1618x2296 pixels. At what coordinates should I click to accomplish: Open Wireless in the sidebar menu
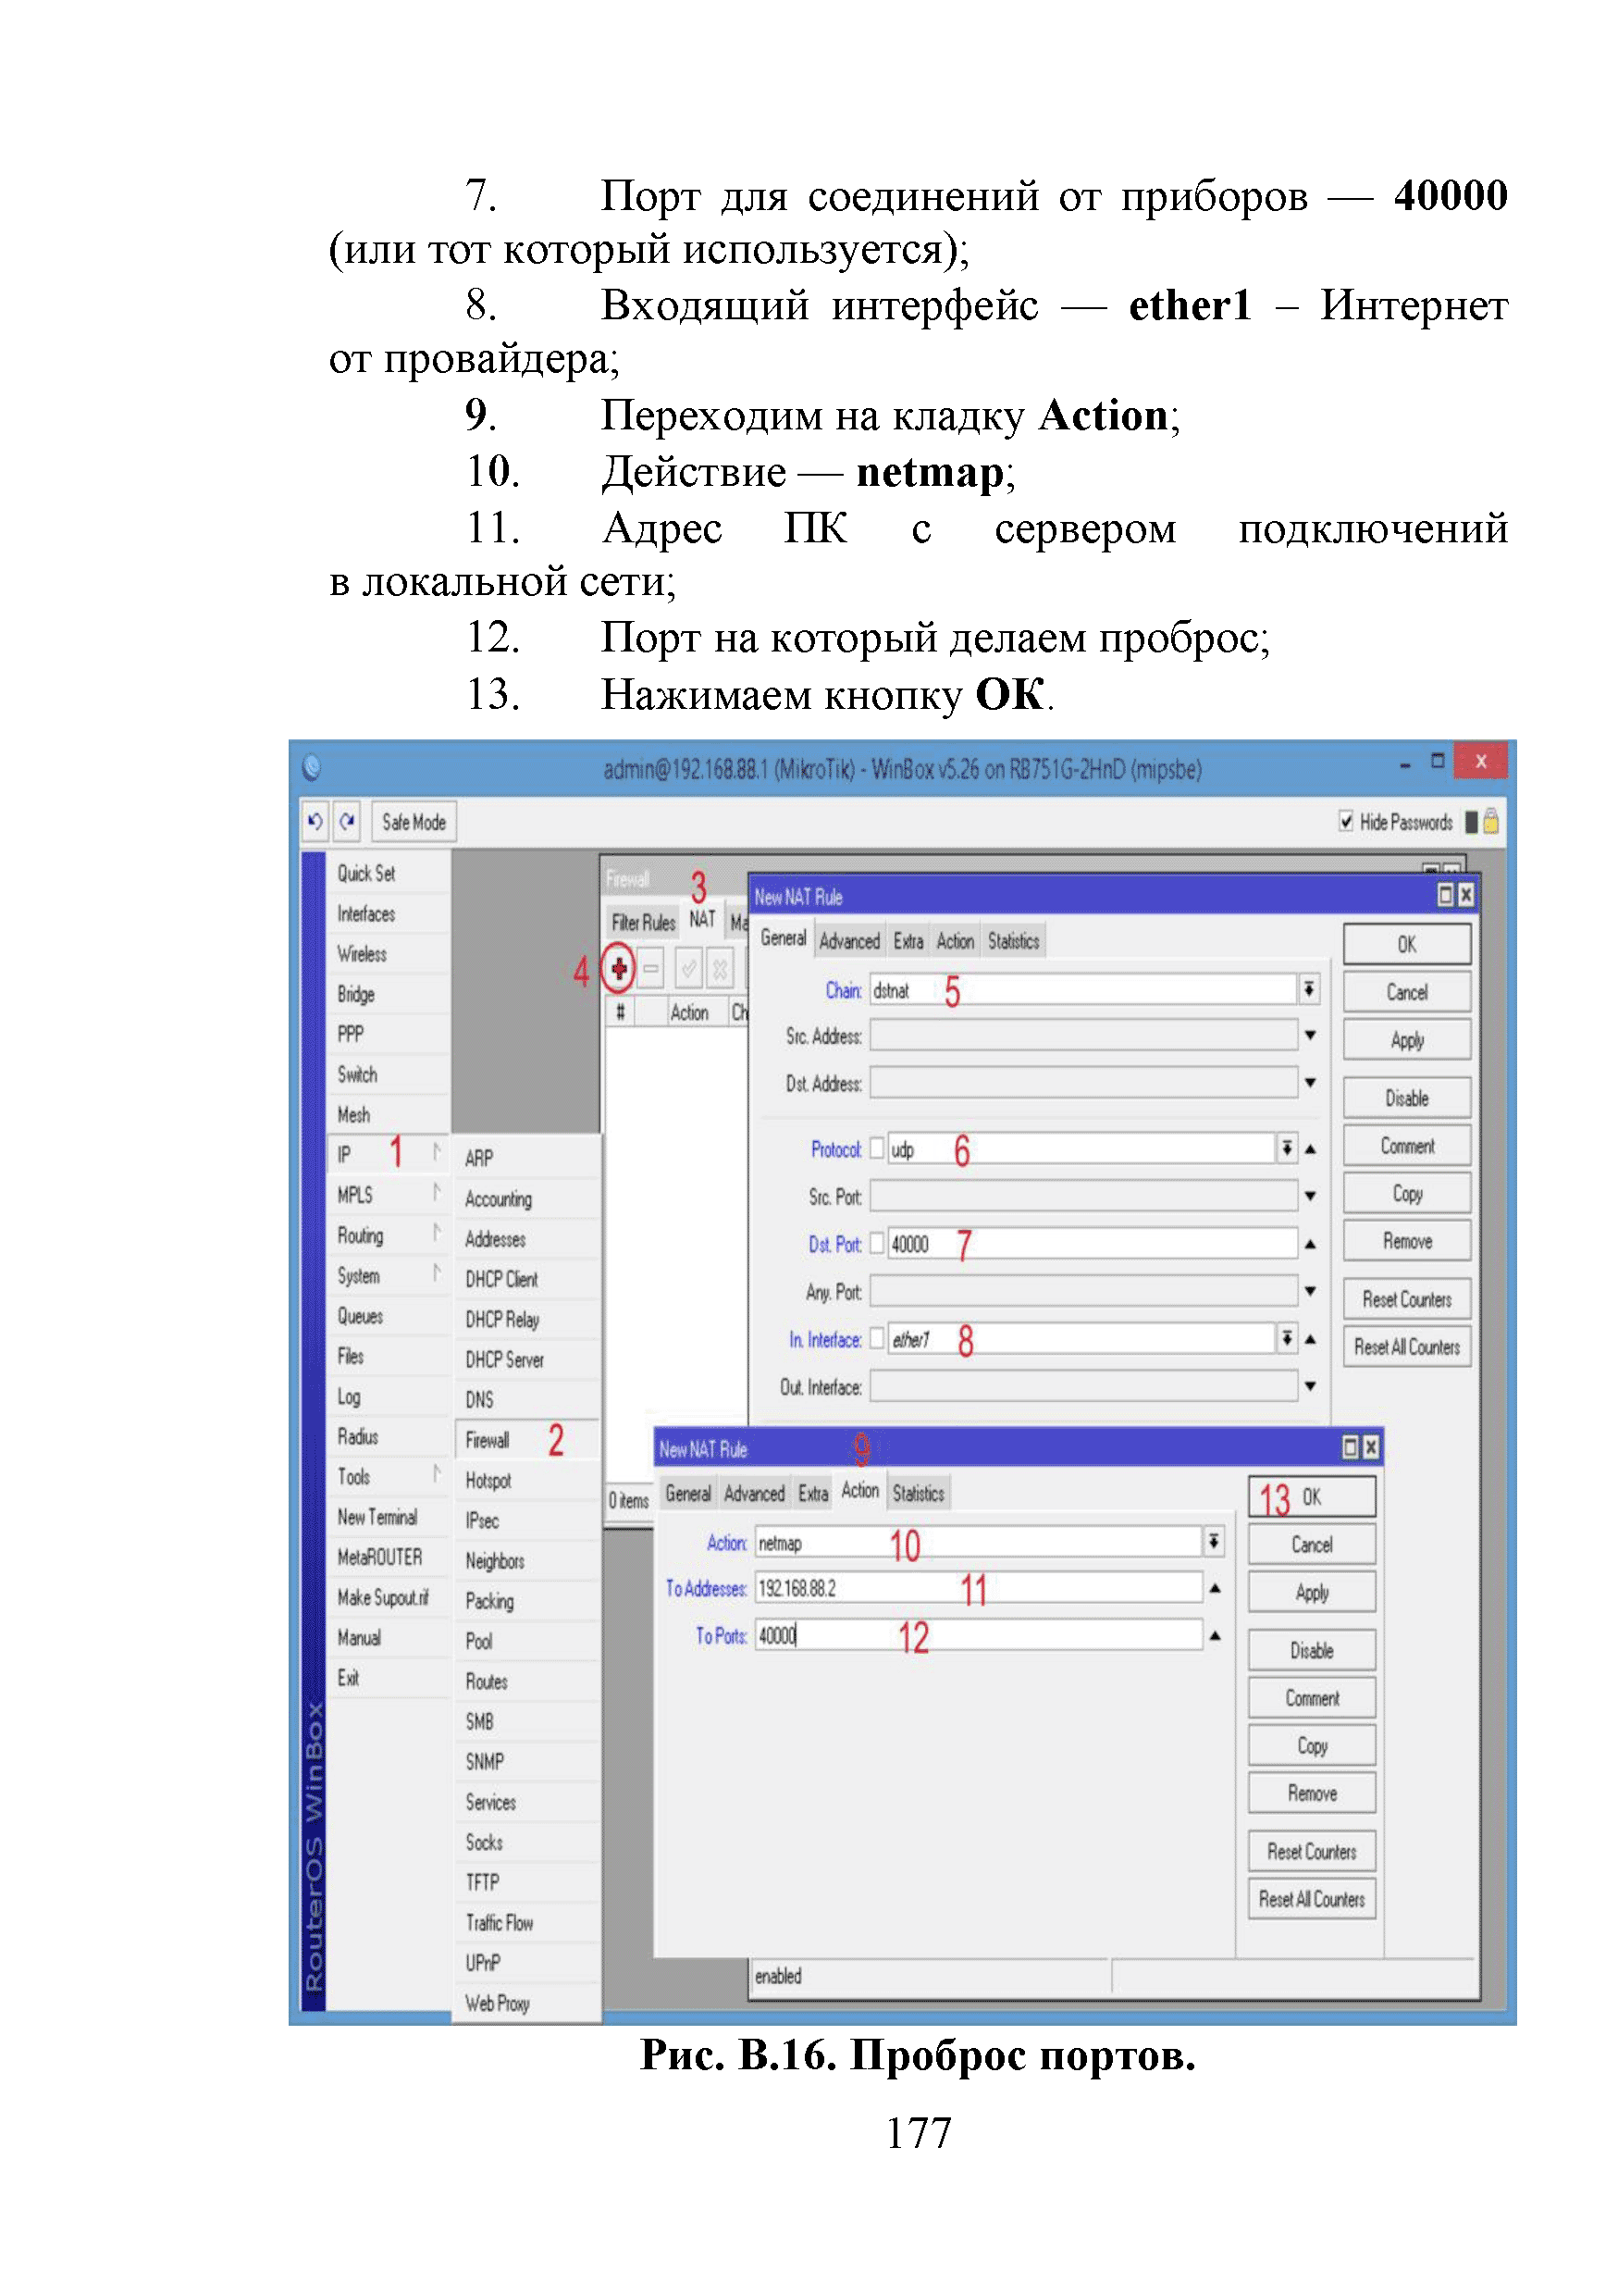(x=388, y=953)
